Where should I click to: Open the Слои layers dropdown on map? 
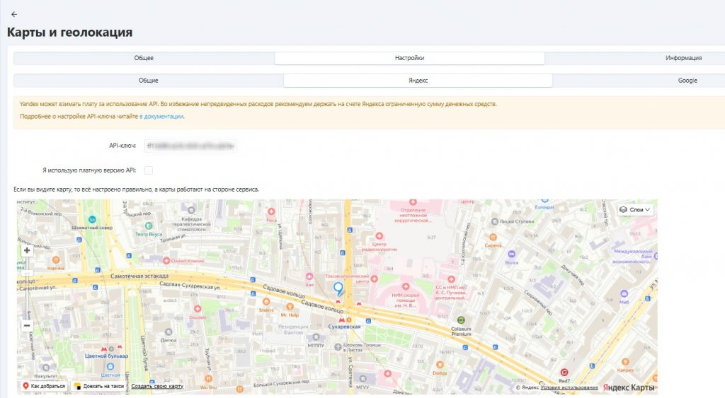[635, 210]
